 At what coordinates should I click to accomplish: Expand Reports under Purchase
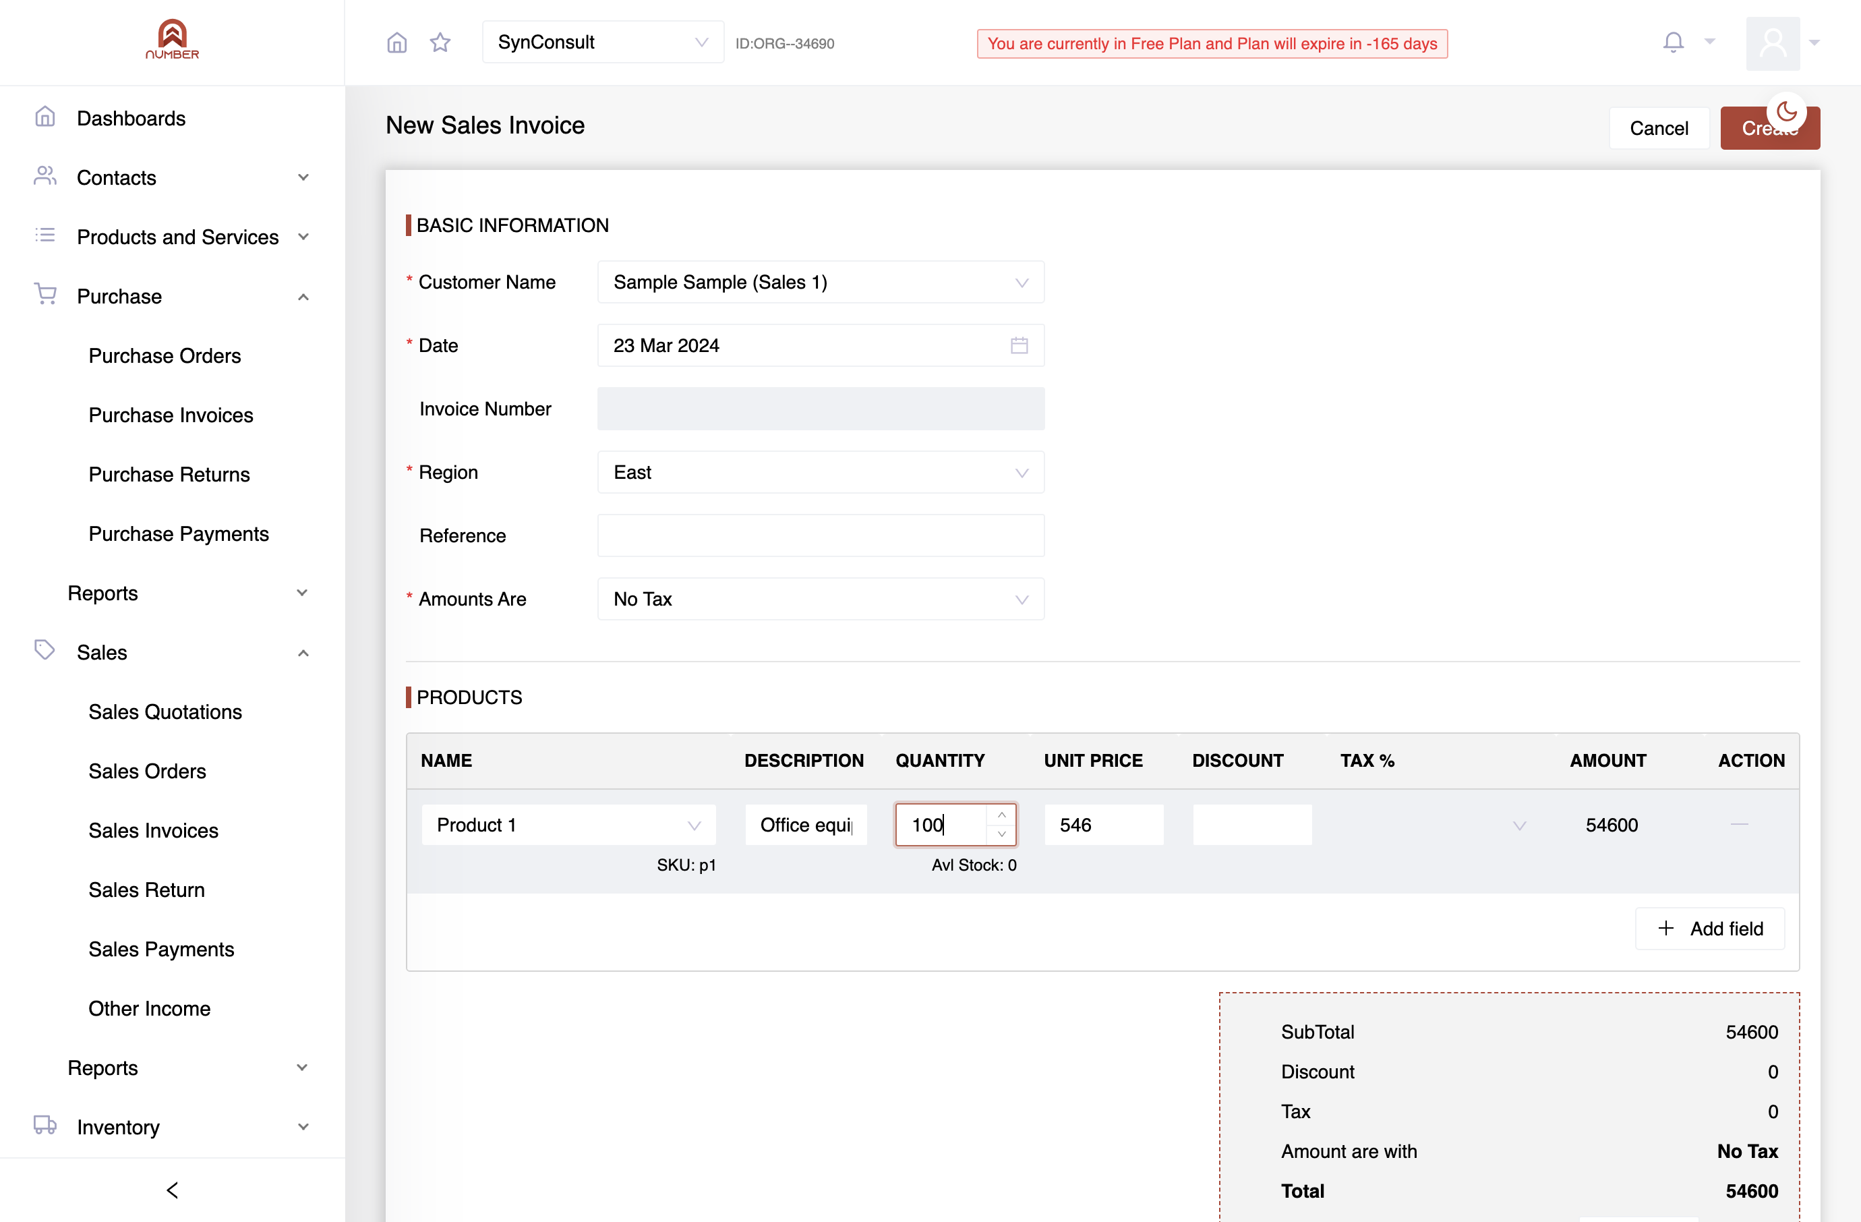pyautogui.click(x=172, y=593)
